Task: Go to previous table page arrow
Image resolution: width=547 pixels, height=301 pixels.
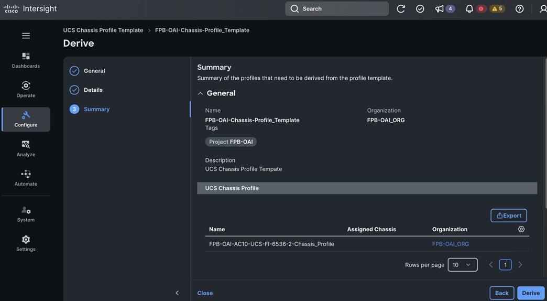Action: (491, 265)
